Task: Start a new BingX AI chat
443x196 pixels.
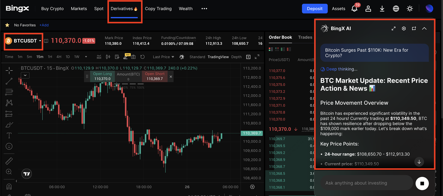Action: click(x=414, y=28)
